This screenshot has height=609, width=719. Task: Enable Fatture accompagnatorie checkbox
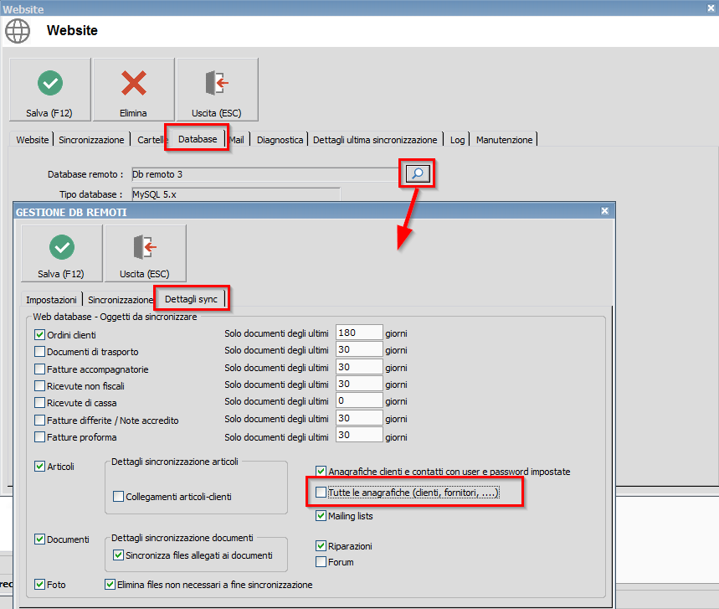pos(40,369)
